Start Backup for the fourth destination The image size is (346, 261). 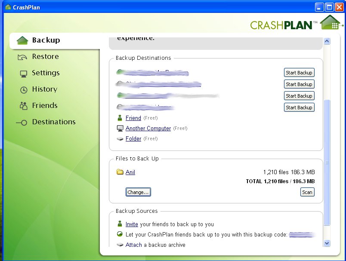pos(299,107)
